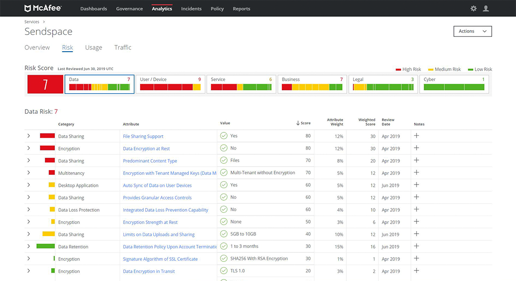Open File Sharing Support attribute link
This screenshot has height=281, width=516.
click(143, 136)
